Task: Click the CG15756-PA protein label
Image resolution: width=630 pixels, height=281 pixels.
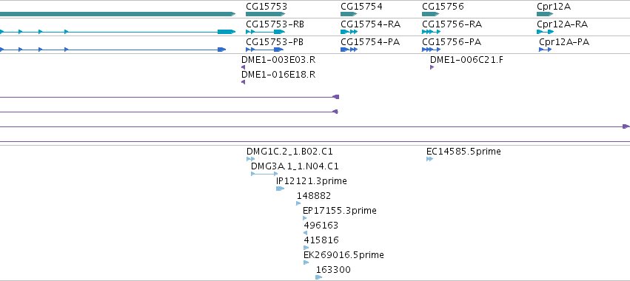Action: [451, 42]
